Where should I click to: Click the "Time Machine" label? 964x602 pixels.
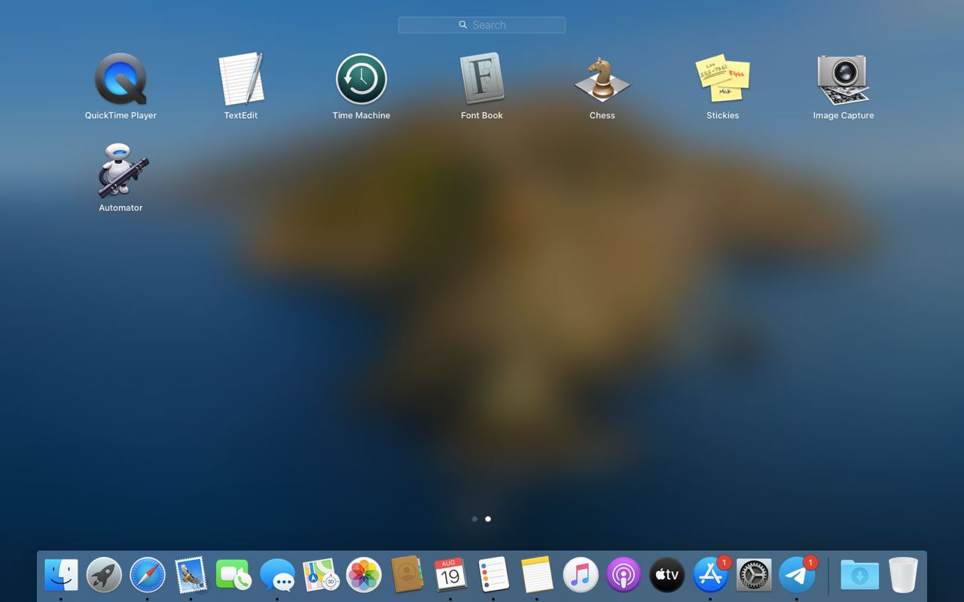pos(361,115)
